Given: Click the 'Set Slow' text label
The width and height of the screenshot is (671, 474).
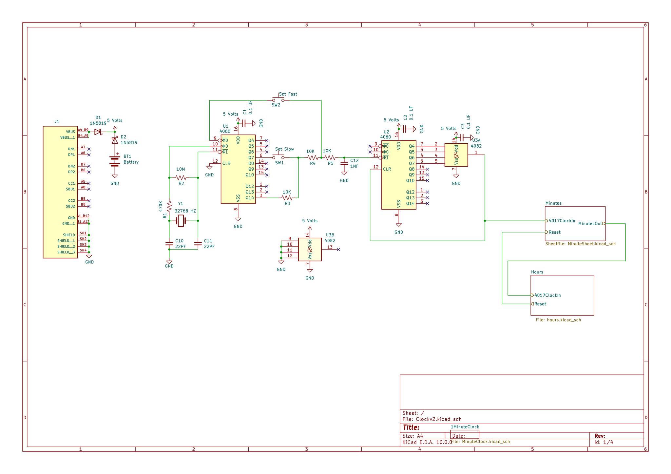Looking at the screenshot, I should [284, 149].
